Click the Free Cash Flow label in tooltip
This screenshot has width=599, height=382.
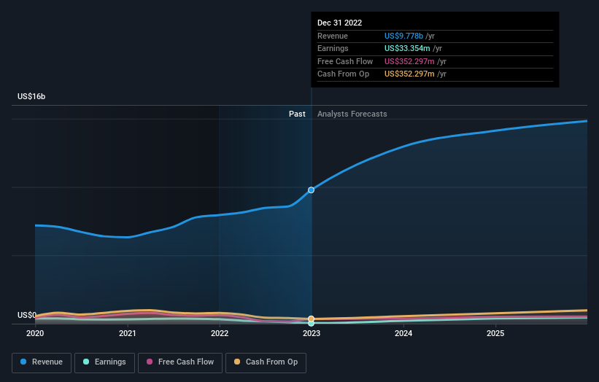(x=345, y=61)
